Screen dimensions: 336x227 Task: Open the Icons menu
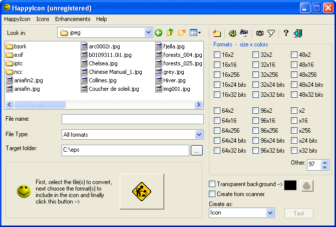[x=43, y=19]
